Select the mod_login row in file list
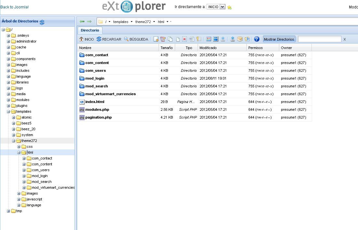358x230 pixels. pyautogui.click(x=194, y=78)
